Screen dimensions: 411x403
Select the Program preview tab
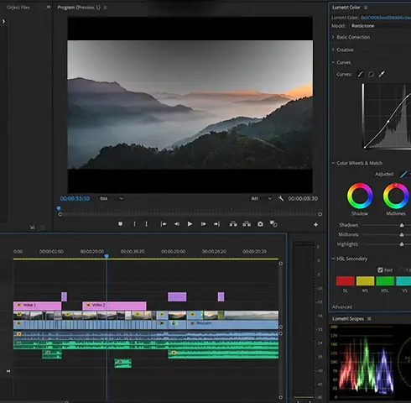coord(79,8)
